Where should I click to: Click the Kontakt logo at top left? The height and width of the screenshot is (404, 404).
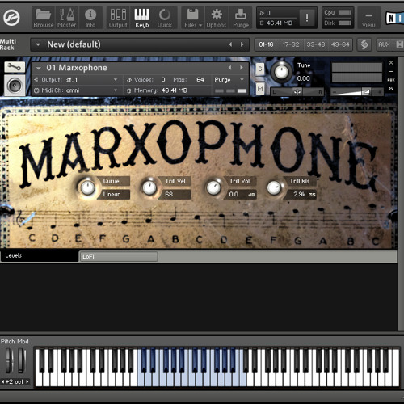point(11,18)
